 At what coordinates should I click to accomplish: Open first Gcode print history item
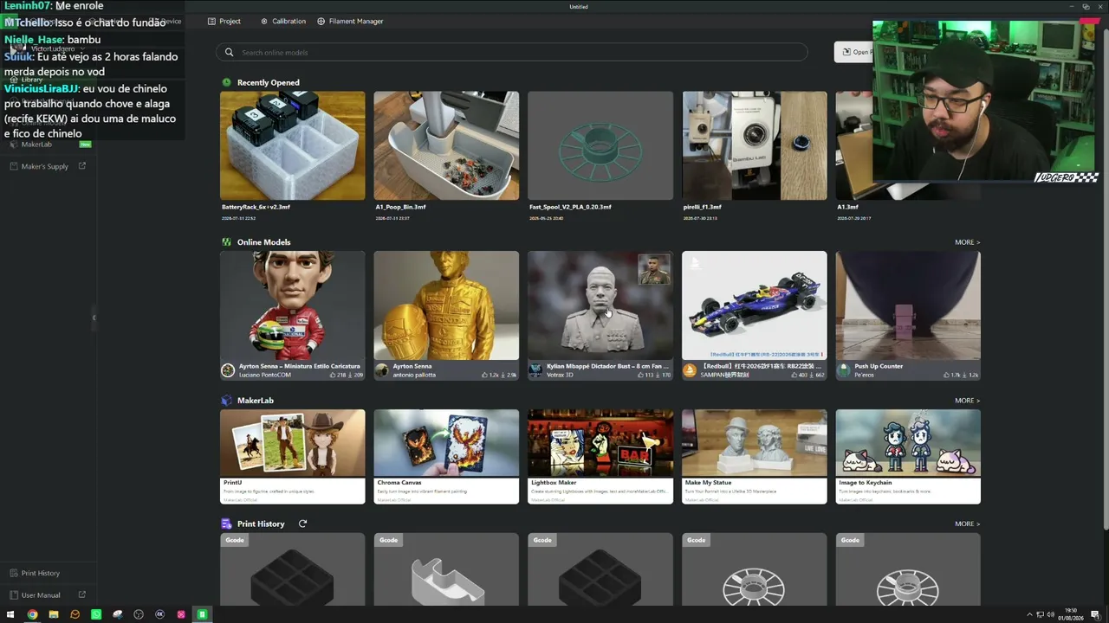tap(292, 569)
